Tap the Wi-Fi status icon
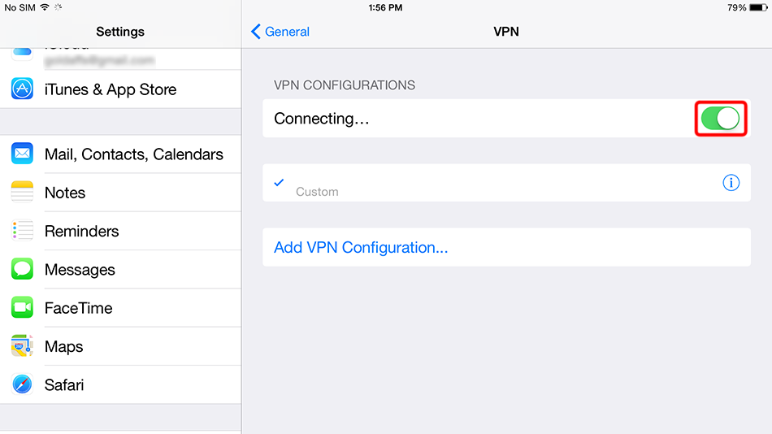Viewport: 772px width, 434px height. [45, 7]
